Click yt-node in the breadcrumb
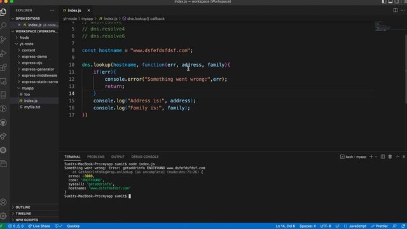Screen dimensions: 407x229 [70, 18]
